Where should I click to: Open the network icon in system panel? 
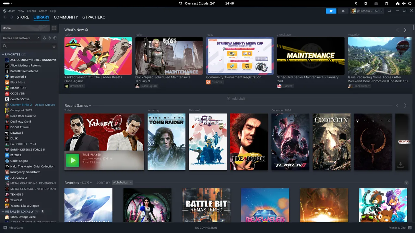[398, 3]
